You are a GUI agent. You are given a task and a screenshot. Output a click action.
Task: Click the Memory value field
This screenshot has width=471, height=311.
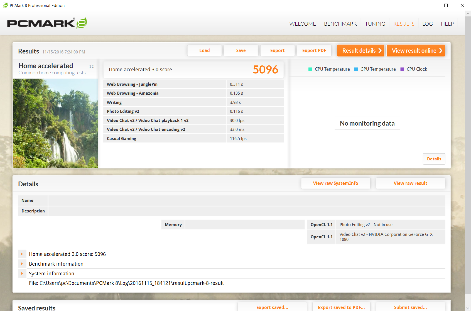245,224
